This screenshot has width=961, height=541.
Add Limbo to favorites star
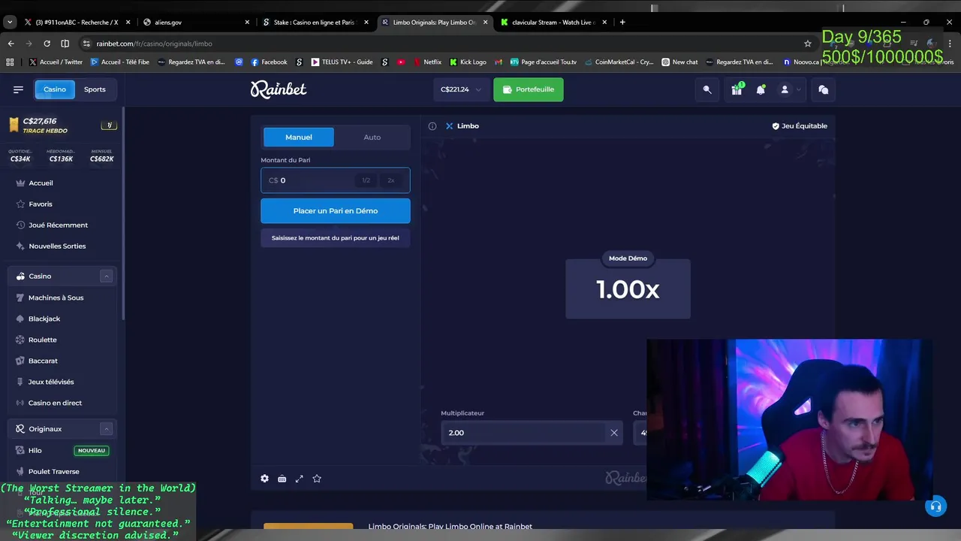317,479
